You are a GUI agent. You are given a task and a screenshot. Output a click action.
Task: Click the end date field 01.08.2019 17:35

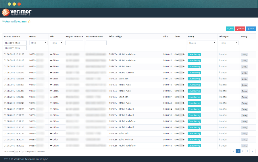pyautogui.click(x=15, y=48)
